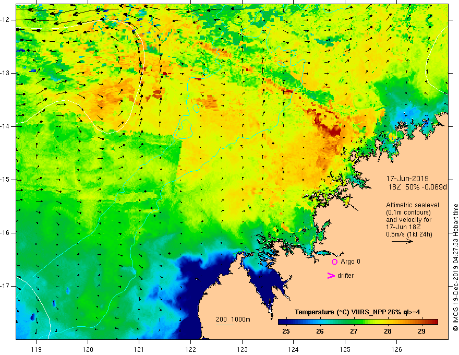459x355 pixels.
Task: Click the '0.5m/s (1kt 24h)' text
Action: (409, 234)
